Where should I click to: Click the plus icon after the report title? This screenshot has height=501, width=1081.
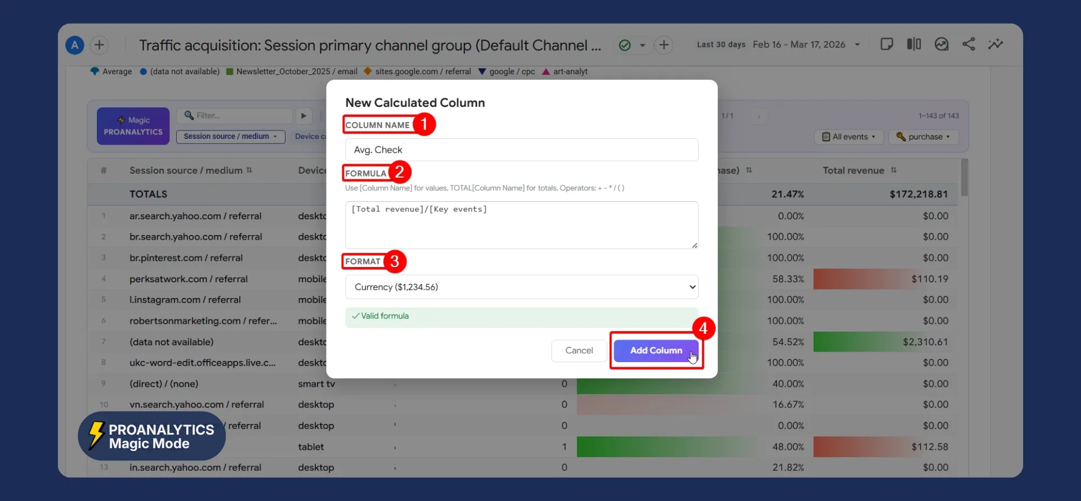(x=664, y=45)
